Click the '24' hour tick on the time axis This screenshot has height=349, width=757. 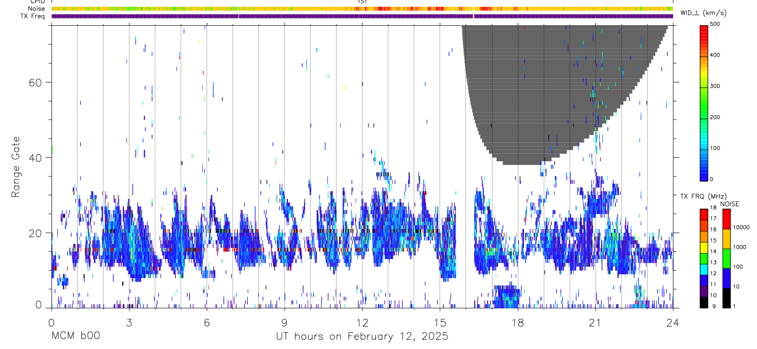coord(673,323)
